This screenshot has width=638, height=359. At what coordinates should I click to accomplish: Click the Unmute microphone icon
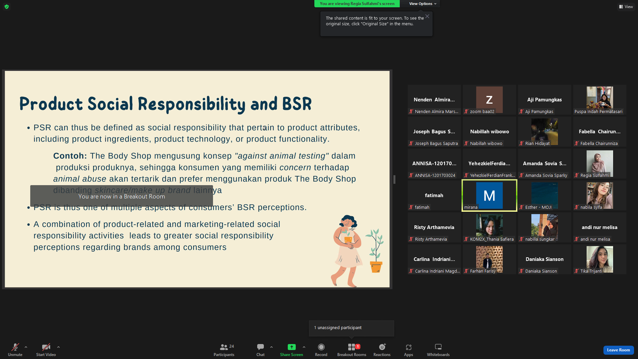(15, 347)
